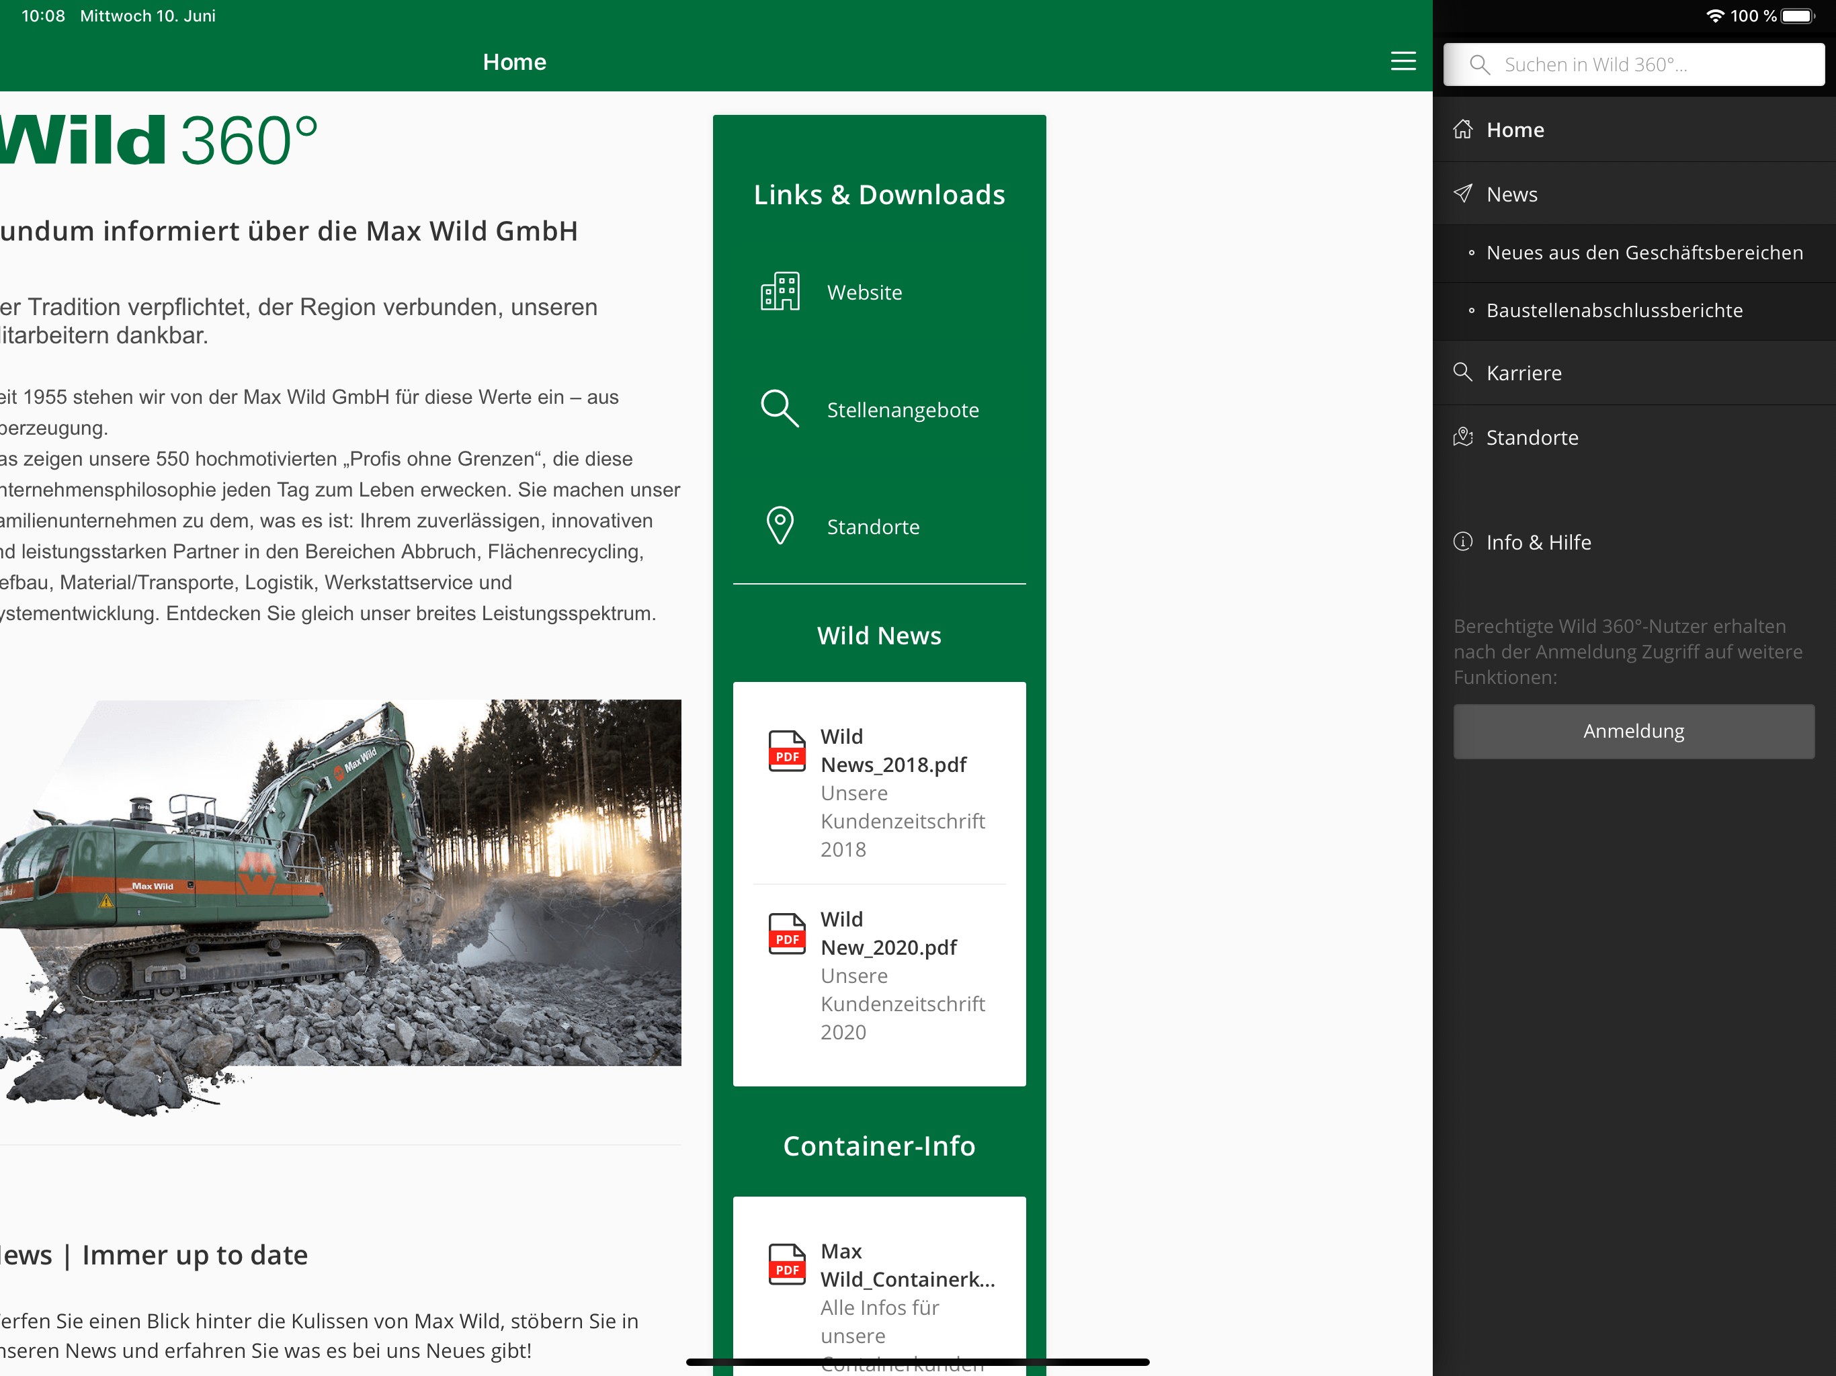Open Baustellenabschlussberichte submenu item
This screenshot has width=1836, height=1376.
tap(1634, 310)
